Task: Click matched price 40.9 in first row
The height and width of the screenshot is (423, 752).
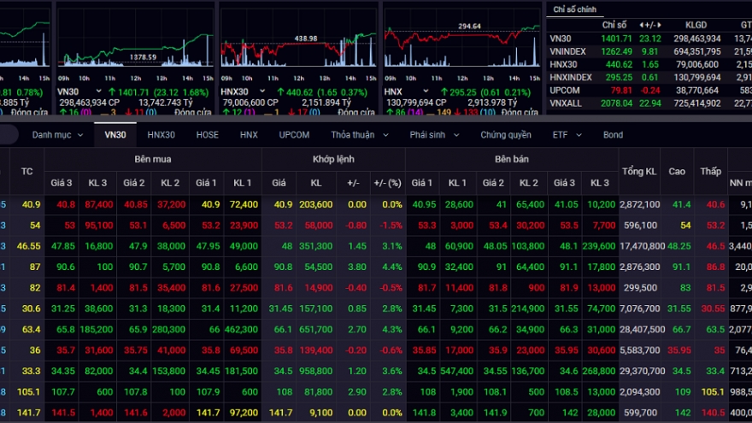Action: click(283, 204)
